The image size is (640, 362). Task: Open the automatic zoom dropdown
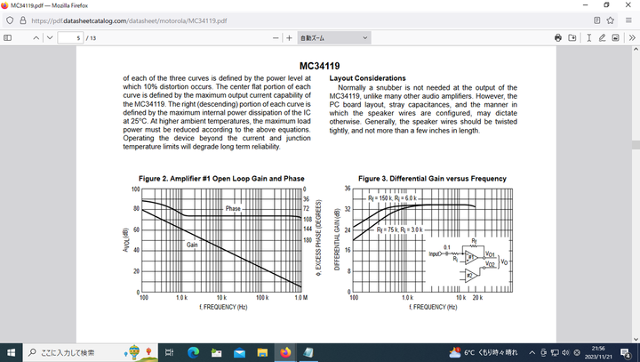[x=334, y=38]
